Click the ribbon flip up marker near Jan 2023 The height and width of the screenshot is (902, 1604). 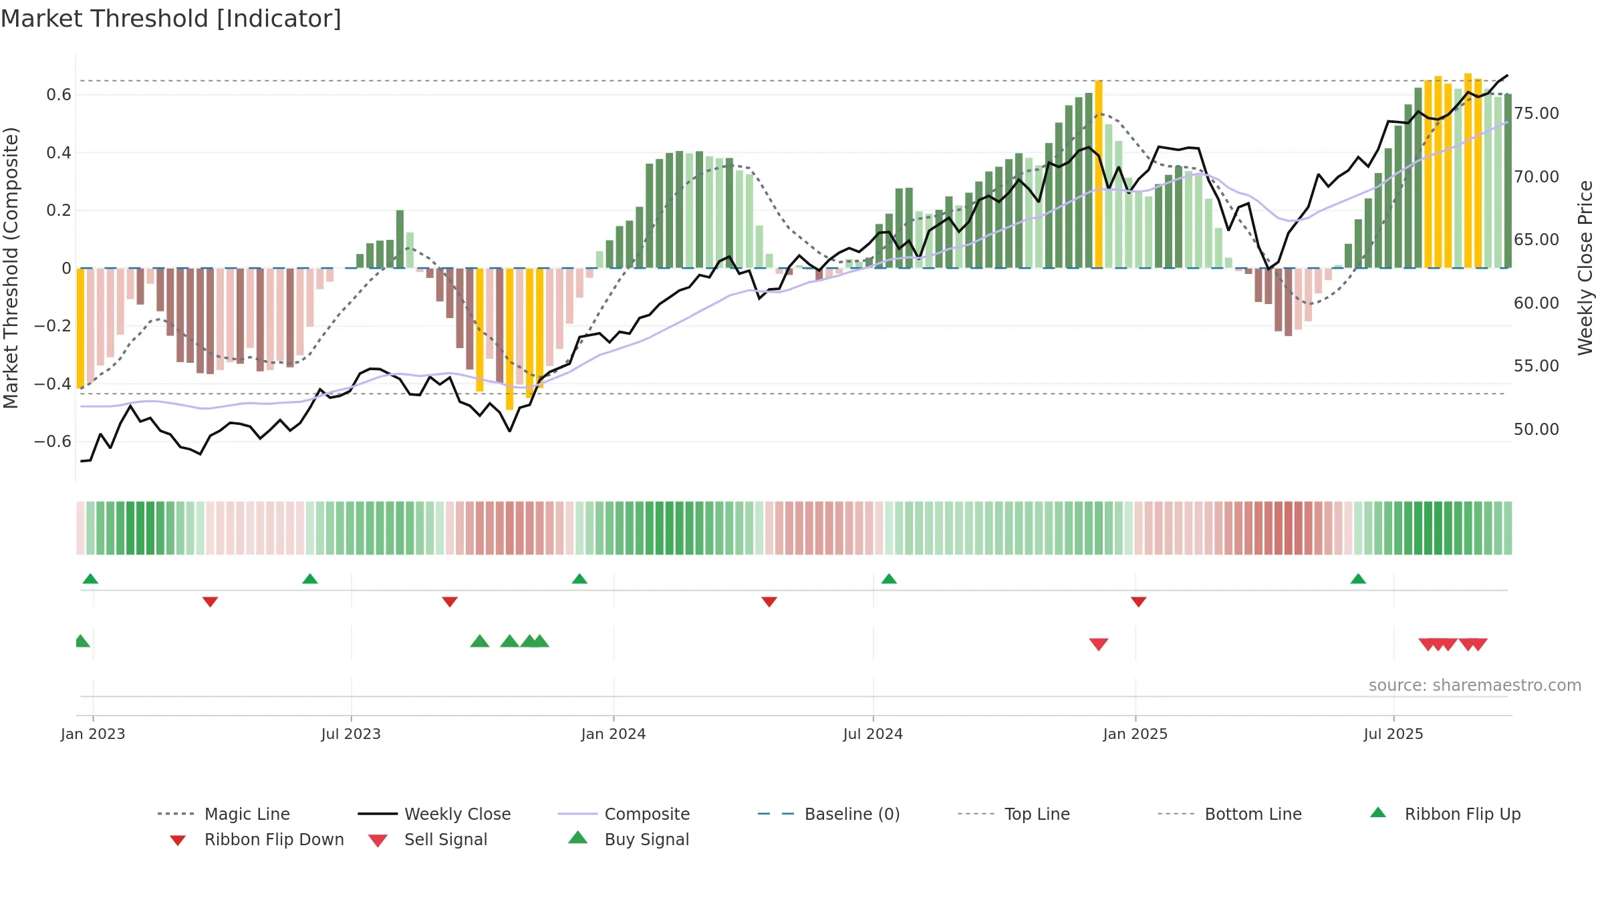click(x=90, y=579)
